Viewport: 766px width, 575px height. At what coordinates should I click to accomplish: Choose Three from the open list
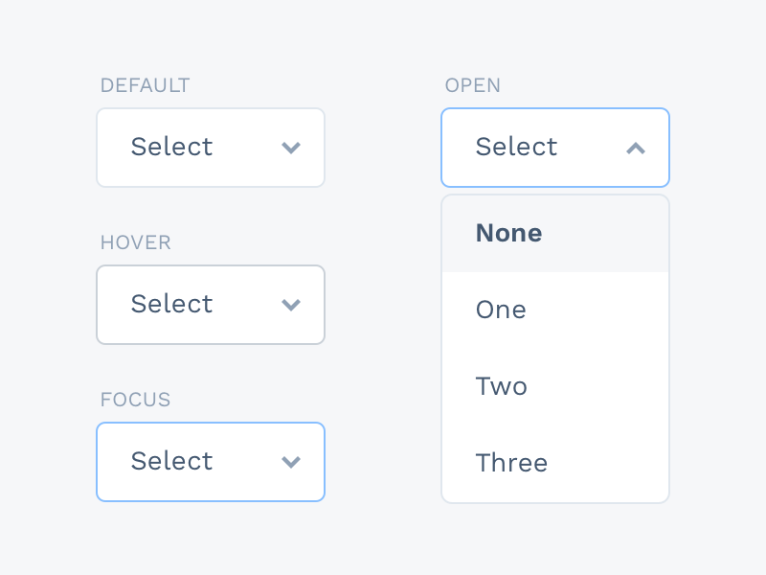(x=511, y=463)
